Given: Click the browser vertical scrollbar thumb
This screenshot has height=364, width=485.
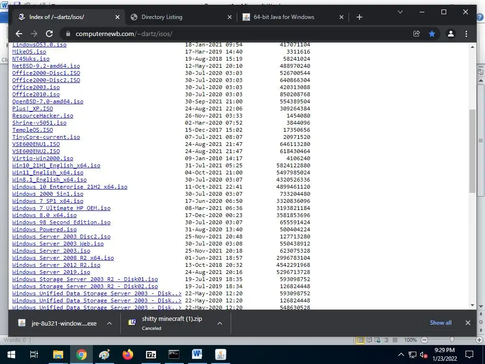Looking at the screenshot, I should (472, 151).
